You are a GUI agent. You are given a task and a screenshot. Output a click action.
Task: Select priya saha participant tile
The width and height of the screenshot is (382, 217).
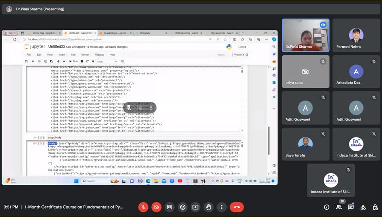tap(305, 72)
